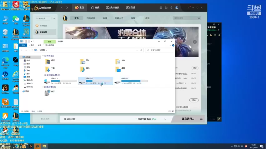The width and height of the screenshot is (266, 149).
Task: Open the WeGame 主页 home tab
Action: [80, 7]
